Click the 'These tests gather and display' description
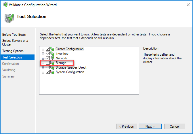 [x=162, y=58]
